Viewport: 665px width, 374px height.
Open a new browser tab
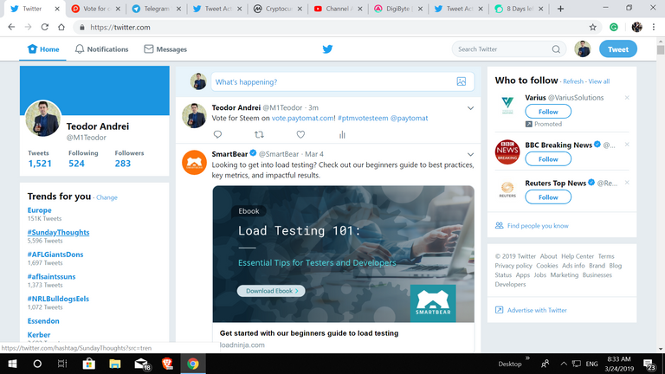click(560, 9)
